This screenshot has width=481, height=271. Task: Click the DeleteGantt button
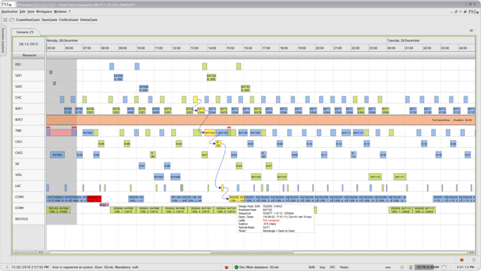pos(89,20)
